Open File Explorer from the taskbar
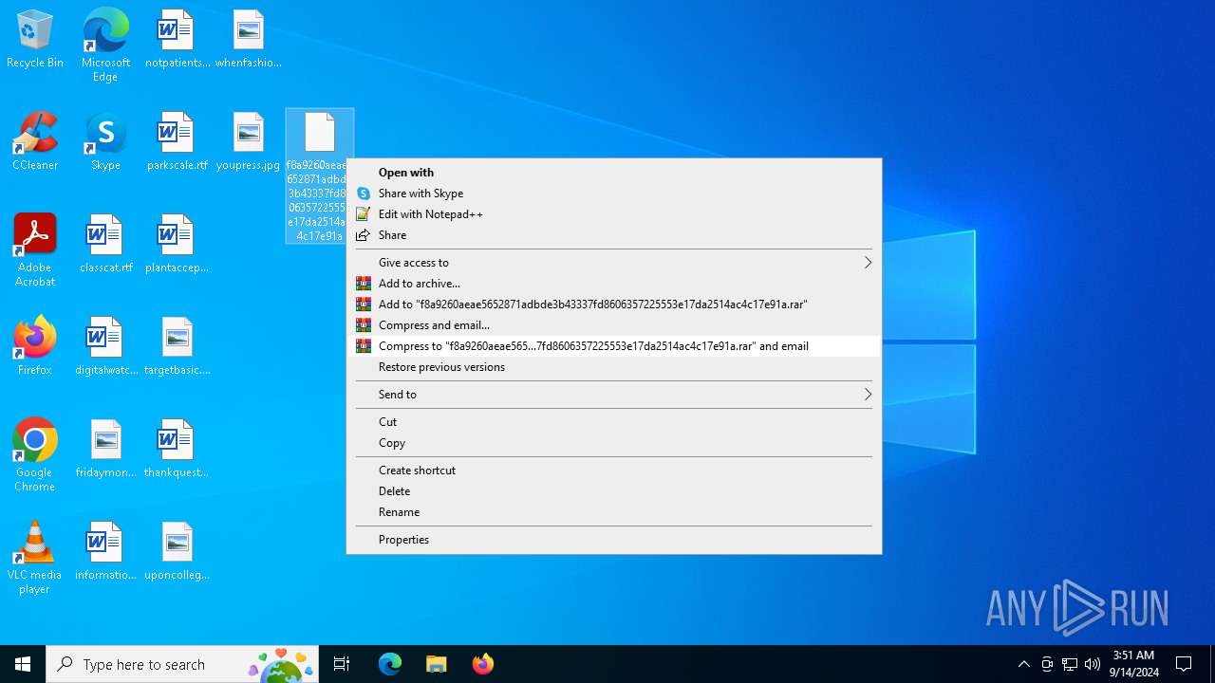Screen dimensions: 1215x683 pyautogui.click(x=436, y=664)
